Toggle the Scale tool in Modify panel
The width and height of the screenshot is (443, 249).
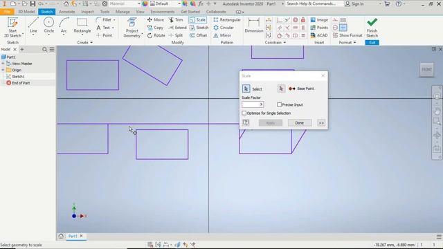(x=198, y=20)
